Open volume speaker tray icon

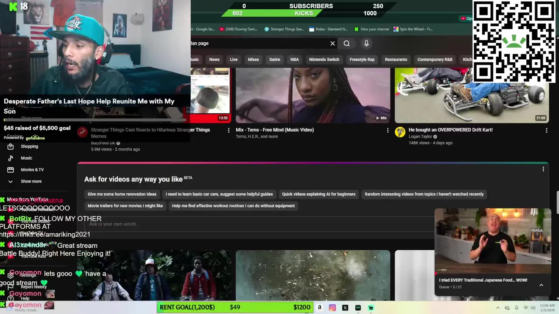(x=534, y=308)
